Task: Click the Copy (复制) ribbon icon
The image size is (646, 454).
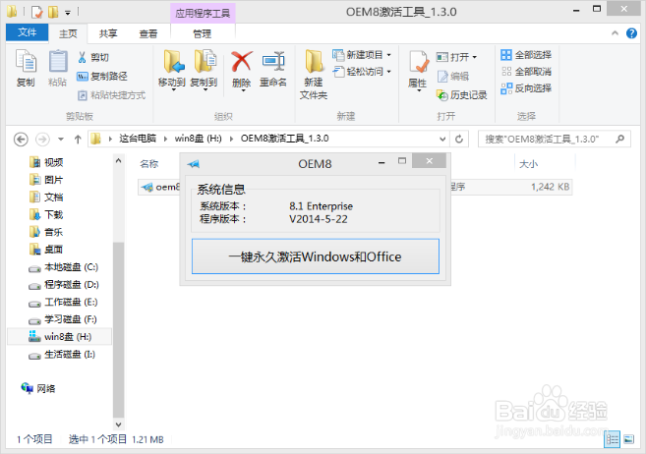Action: tap(26, 68)
